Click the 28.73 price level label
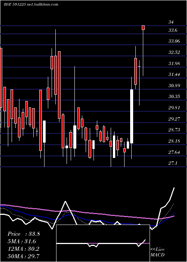187x262 pixels. pyautogui.click(x=174, y=130)
